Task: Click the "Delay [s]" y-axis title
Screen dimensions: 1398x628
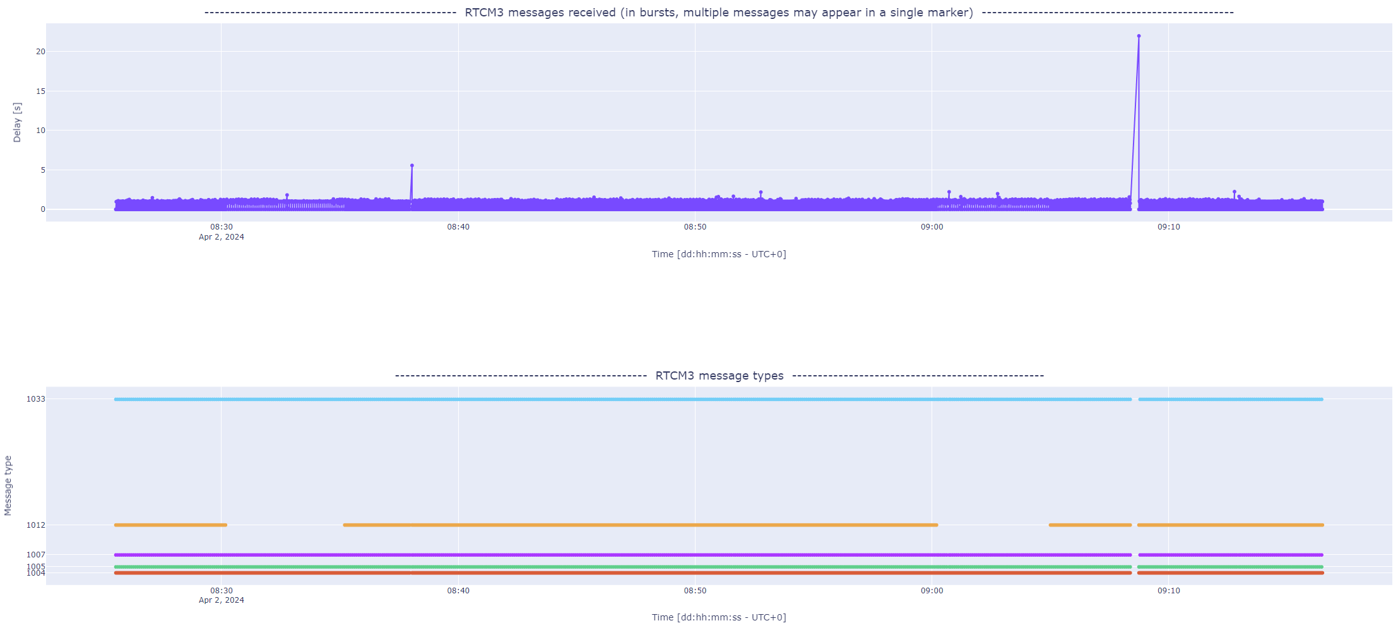Action: (17, 122)
